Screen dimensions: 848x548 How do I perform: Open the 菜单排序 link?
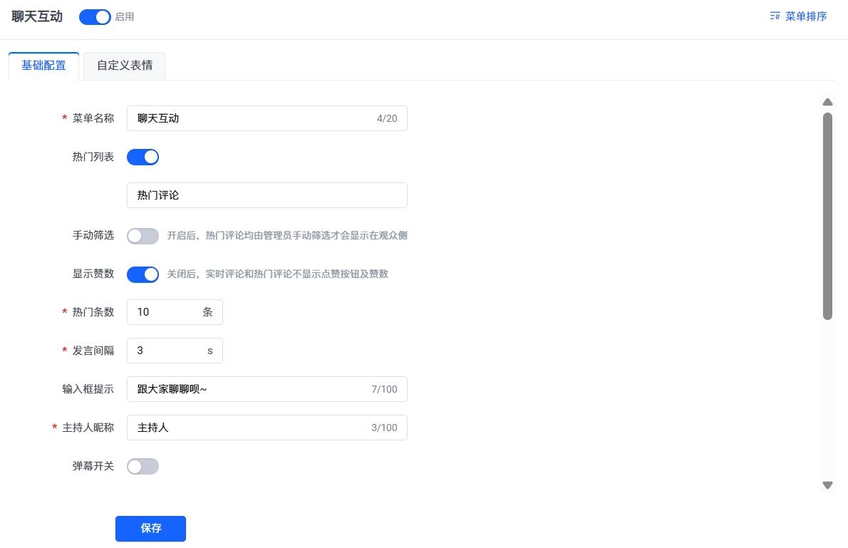pos(798,16)
